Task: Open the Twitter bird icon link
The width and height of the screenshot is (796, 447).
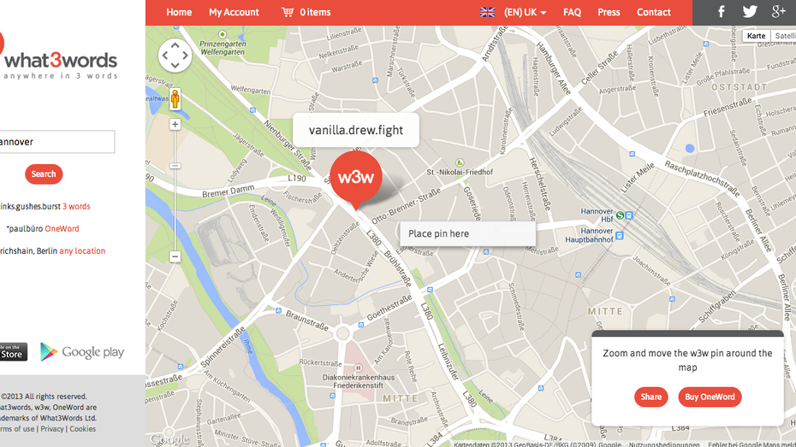Action: pos(750,12)
